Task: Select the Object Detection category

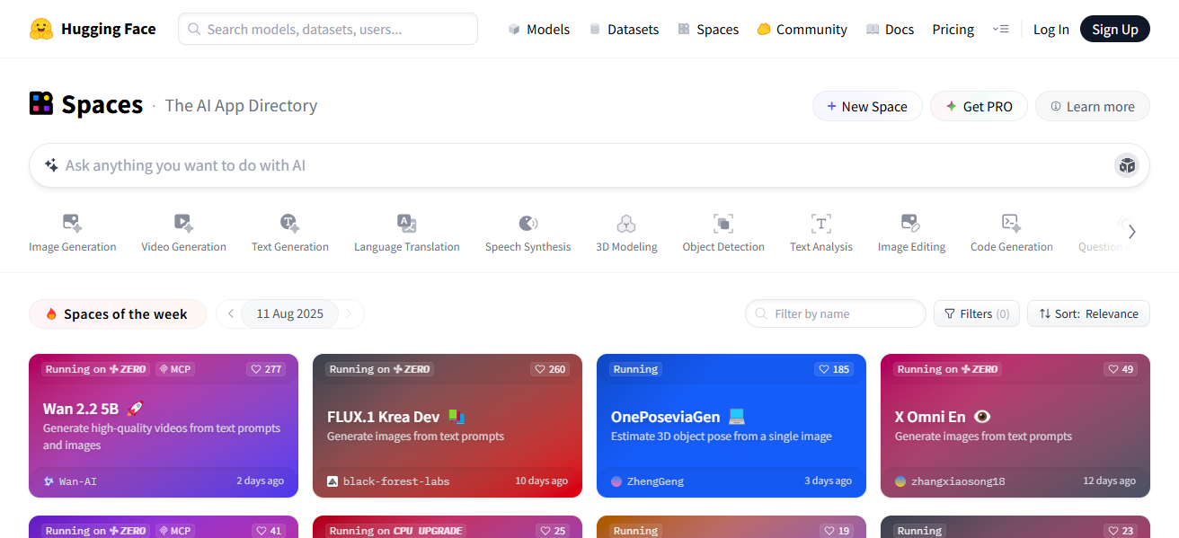Action: (723, 234)
